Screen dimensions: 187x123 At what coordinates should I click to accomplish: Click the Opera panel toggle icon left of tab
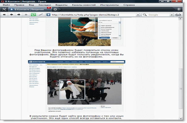point(3,9)
